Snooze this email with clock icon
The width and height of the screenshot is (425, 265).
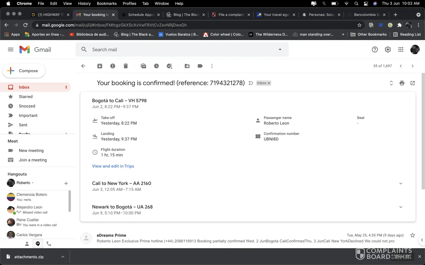156,66
